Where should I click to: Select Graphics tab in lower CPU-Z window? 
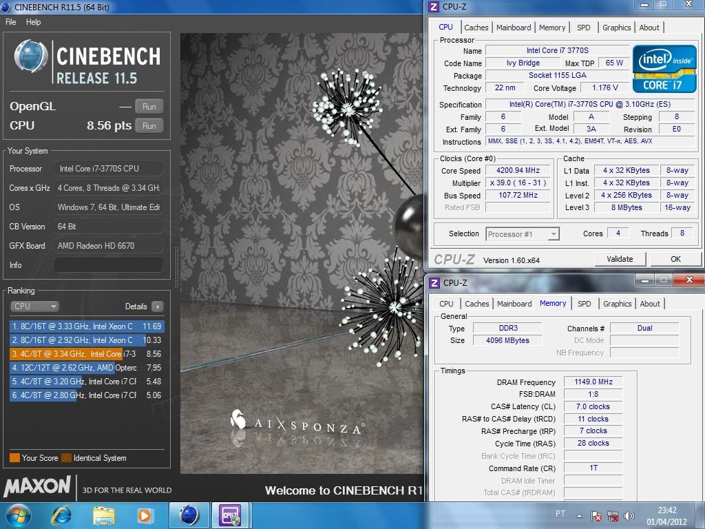pyautogui.click(x=618, y=304)
